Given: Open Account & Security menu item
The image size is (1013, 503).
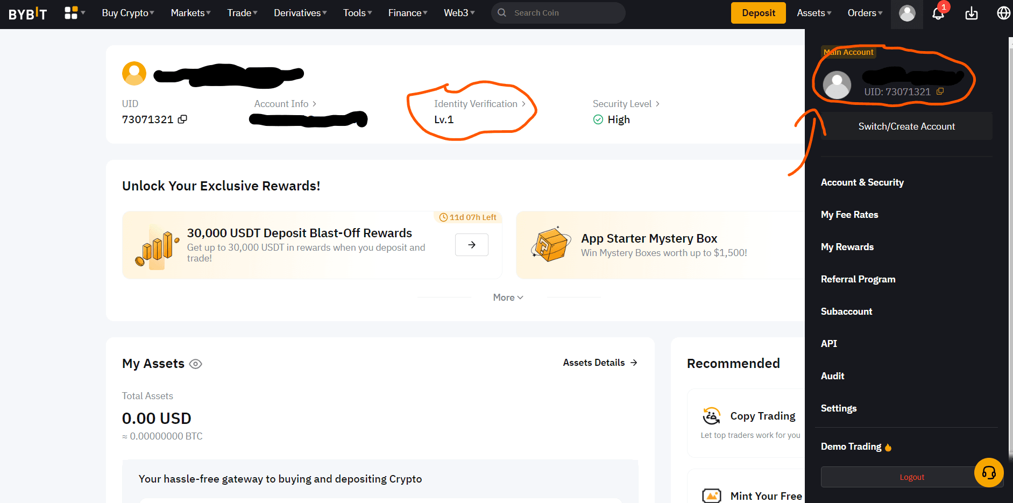Looking at the screenshot, I should (x=862, y=182).
